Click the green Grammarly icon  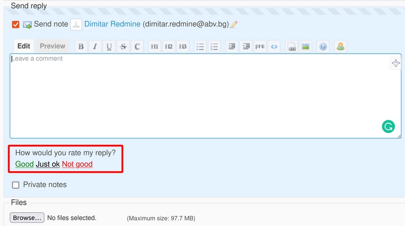pyautogui.click(x=388, y=127)
